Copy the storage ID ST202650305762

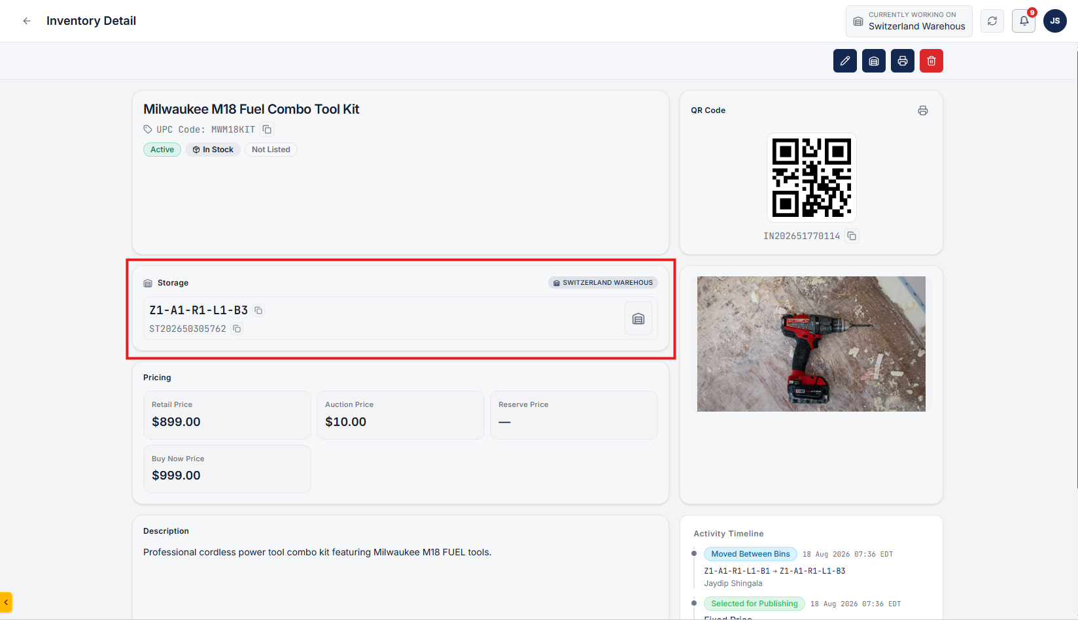pos(237,329)
